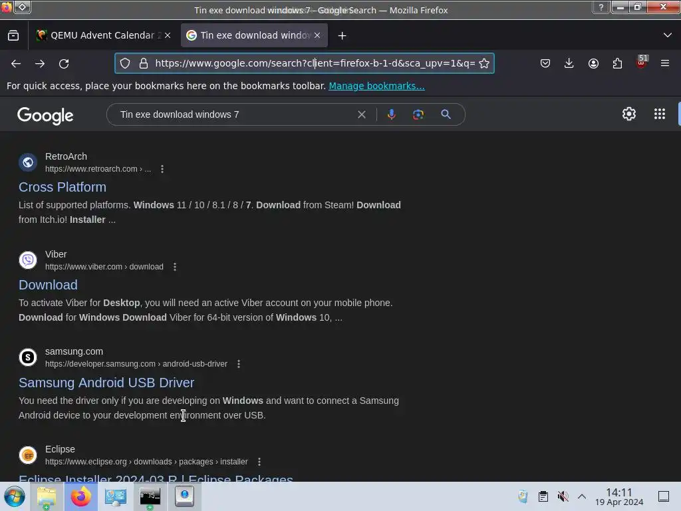Click the developer.samsung.com android-usb-driver URL text
The height and width of the screenshot is (511, 681).
(x=136, y=364)
